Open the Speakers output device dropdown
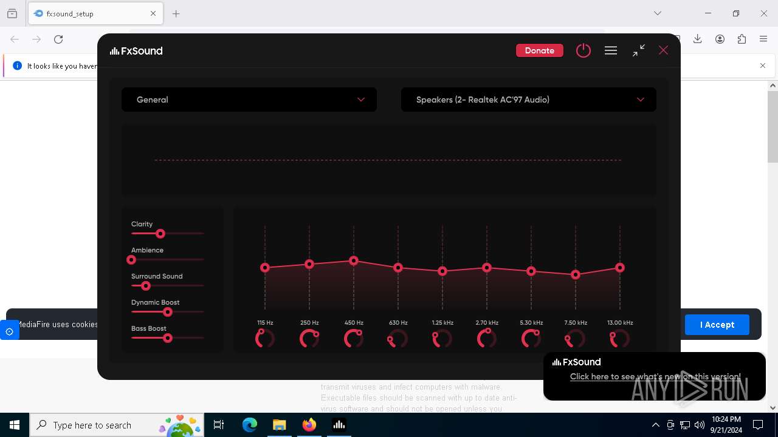Image resolution: width=778 pixels, height=437 pixels. [529, 100]
